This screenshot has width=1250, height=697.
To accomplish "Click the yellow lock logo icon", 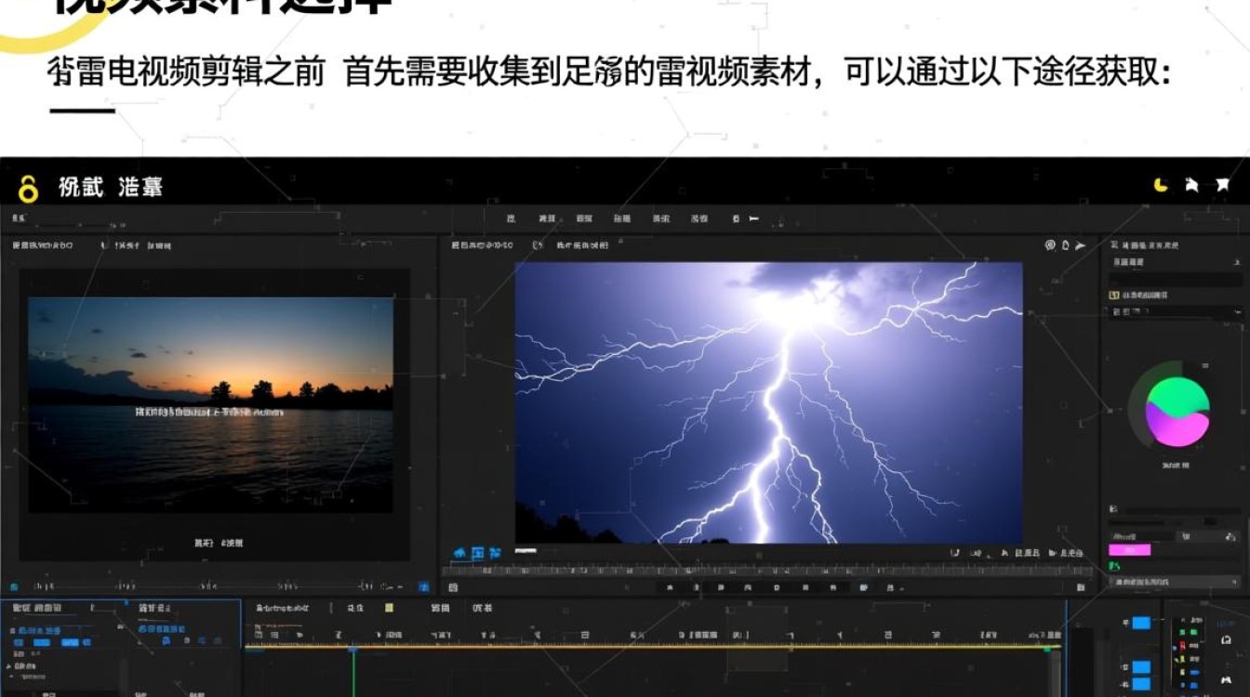I will (x=29, y=189).
